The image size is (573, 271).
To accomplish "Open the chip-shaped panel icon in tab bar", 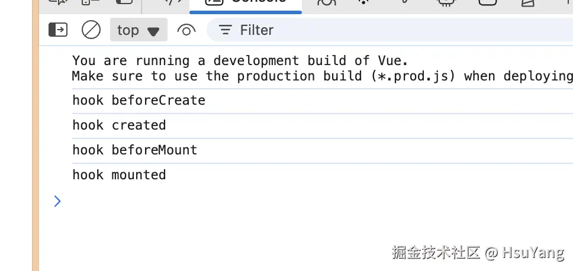I will 448,2.
